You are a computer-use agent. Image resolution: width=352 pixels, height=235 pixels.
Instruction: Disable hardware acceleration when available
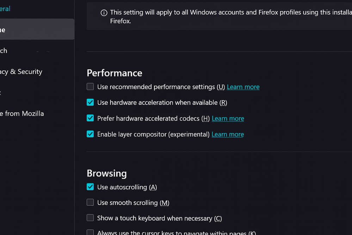(x=90, y=102)
